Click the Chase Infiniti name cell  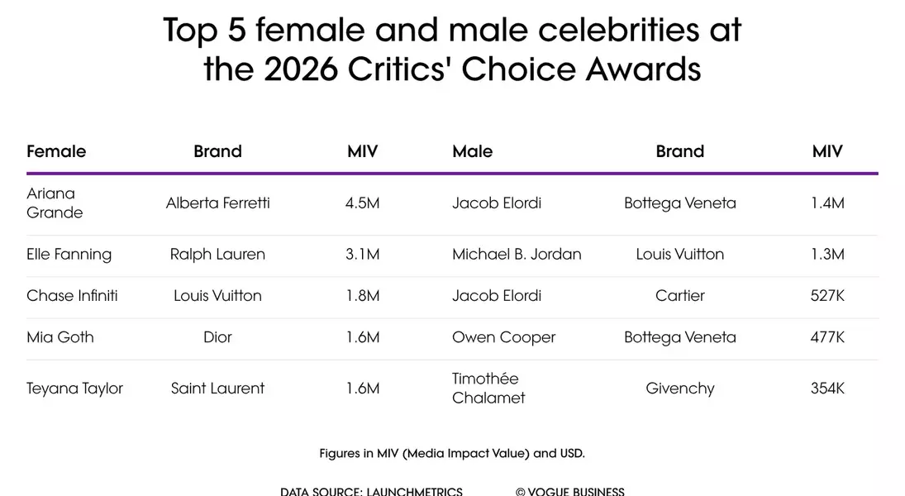pos(72,296)
